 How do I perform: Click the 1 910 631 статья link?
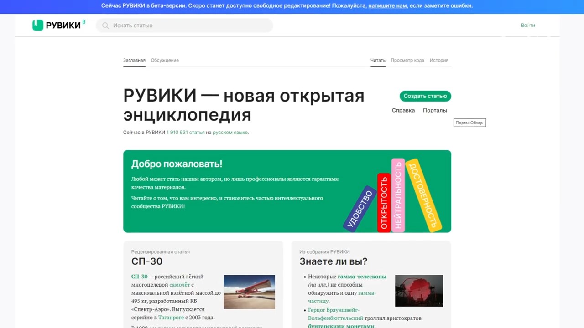[x=185, y=133]
